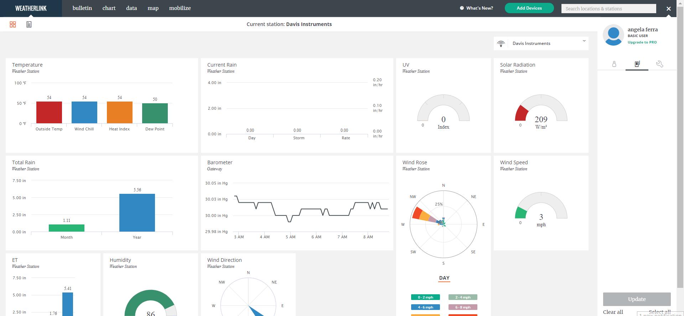This screenshot has width=684, height=316.
Task: Click the station signal wifi icon
Action: coord(501,43)
